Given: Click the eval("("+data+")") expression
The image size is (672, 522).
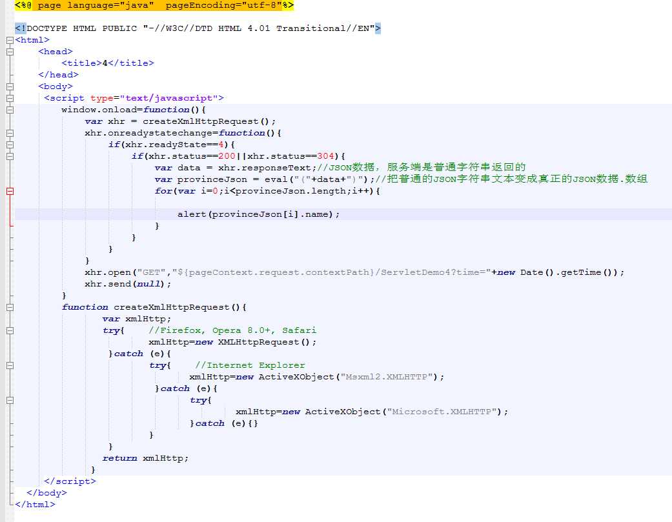Looking at the screenshot, I should pos(317,179).
